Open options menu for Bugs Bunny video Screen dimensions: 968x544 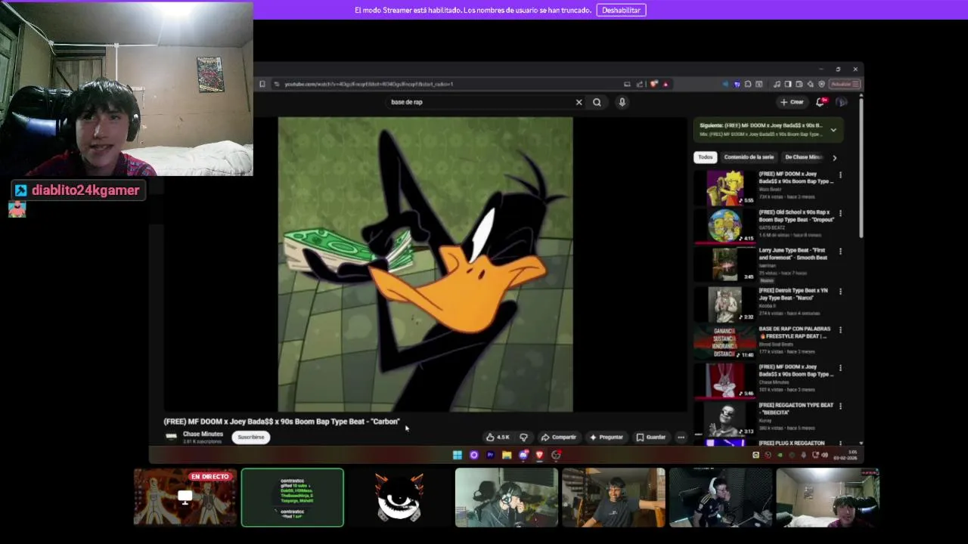pos(840,369)
